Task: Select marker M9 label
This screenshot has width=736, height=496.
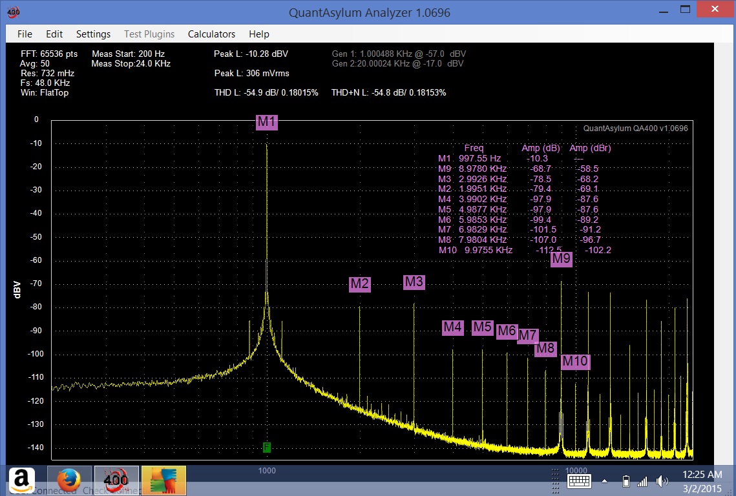Action: [562, 258]
